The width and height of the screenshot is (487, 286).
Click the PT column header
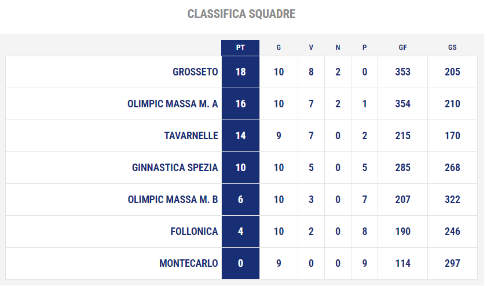tap(240, 48)
